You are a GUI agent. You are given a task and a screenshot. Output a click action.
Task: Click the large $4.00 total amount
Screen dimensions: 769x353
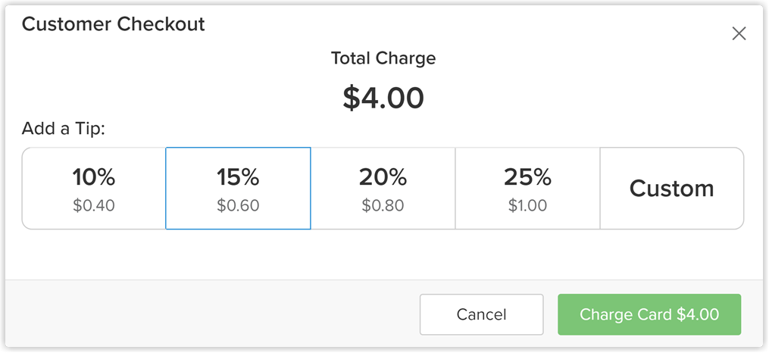click(383, 98)
